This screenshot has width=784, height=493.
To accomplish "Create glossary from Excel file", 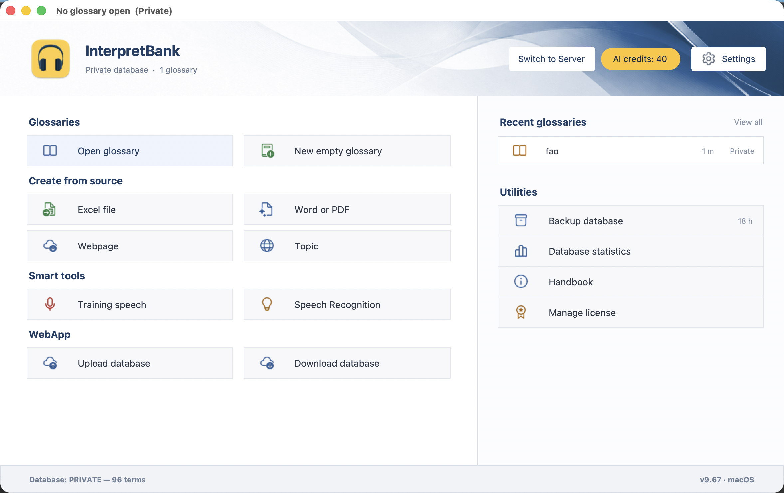I will (130, 209).
